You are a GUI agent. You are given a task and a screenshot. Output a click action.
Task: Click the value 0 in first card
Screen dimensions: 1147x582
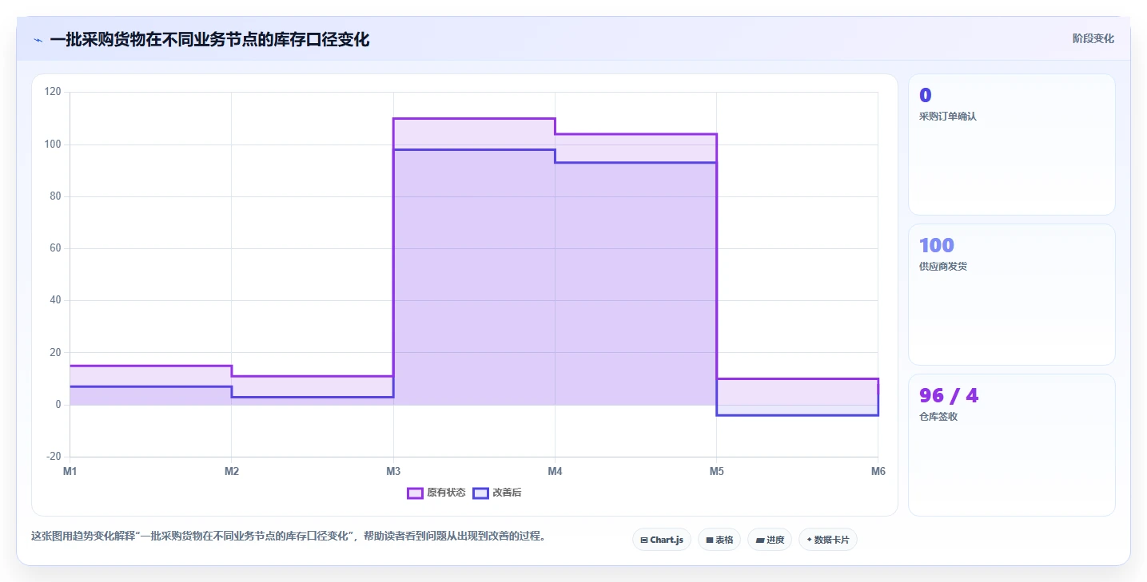click(x=926, y=95)
